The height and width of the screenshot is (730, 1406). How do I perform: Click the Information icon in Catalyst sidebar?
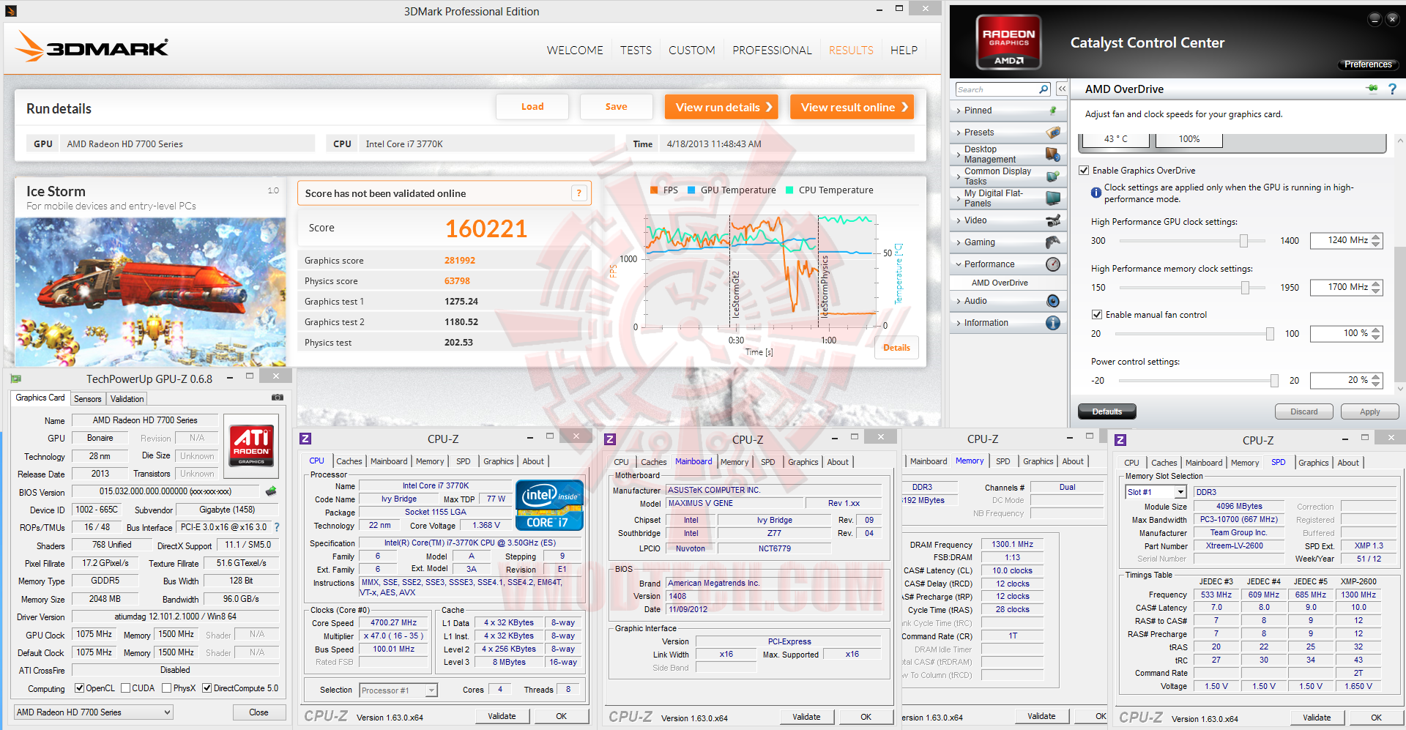[x=1053, y=323]
